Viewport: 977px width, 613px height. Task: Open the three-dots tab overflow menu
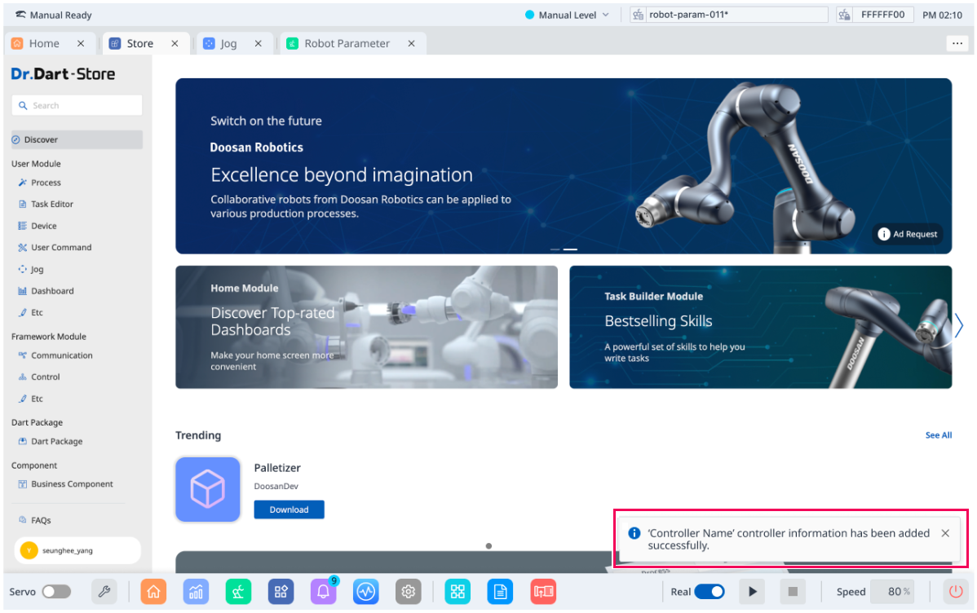click(957, 43)
